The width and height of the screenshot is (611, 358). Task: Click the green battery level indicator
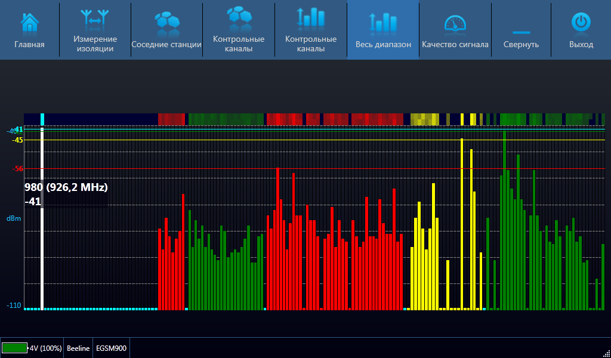[x=15, y=348]
